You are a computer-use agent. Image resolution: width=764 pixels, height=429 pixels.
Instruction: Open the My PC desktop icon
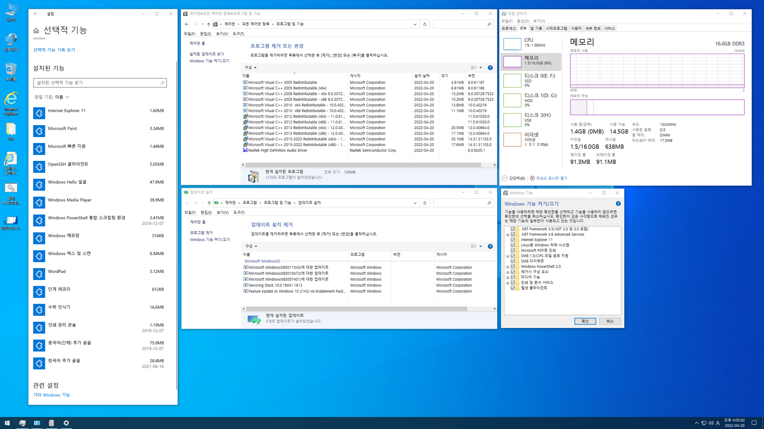(x=11, y=13)
